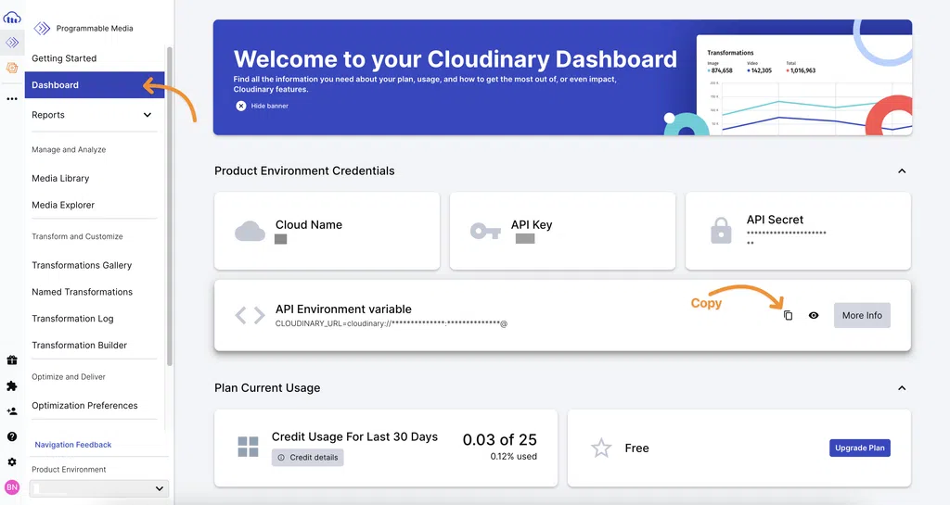
Task: Click the Hide banner text
Action: click(x=270, y=106)
